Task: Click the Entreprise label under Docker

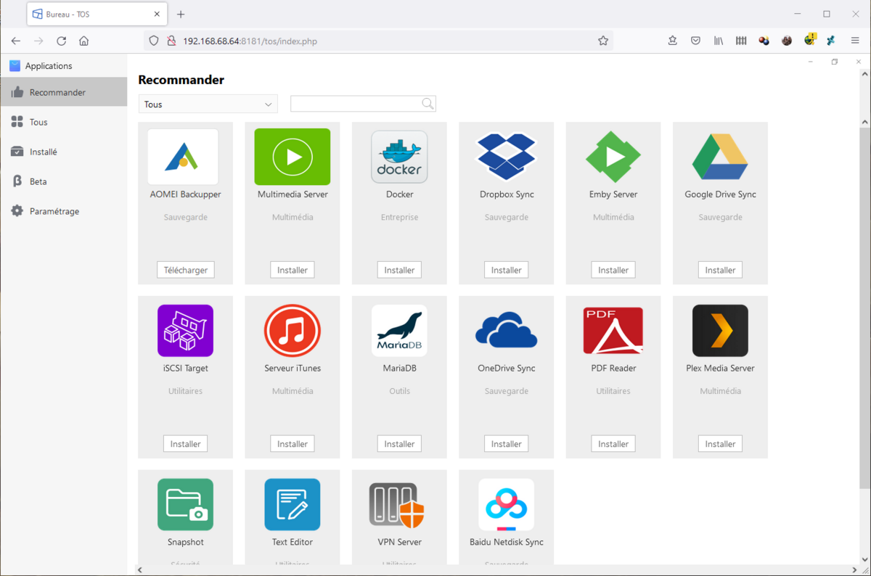Action: pyautogui.click(x=399, y=217)
